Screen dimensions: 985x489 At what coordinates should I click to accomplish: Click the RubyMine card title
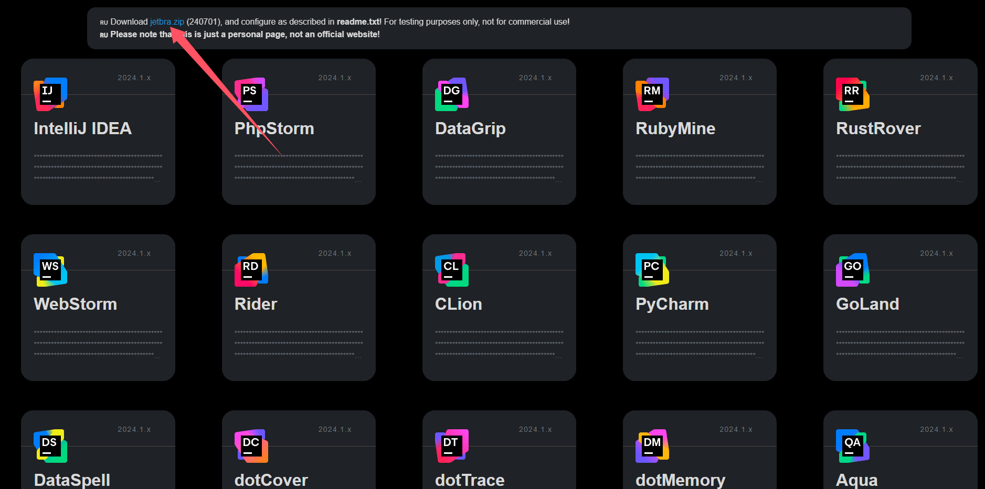coord(675,128)
